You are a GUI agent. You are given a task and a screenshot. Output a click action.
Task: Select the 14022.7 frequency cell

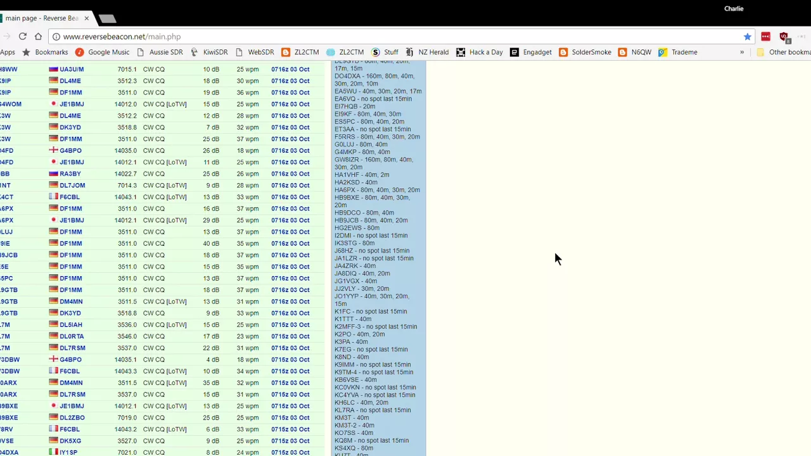(x=125, y=174)
